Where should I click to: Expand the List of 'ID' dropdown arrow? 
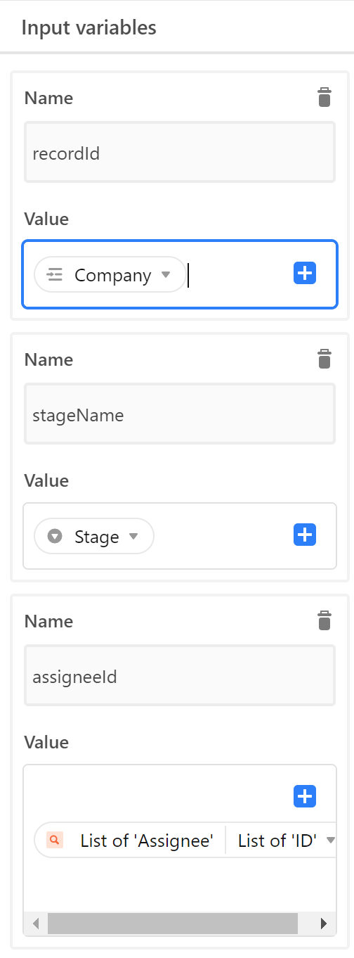[x=330, y=840]
